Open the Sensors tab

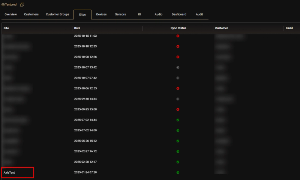(x=120, y=14)
